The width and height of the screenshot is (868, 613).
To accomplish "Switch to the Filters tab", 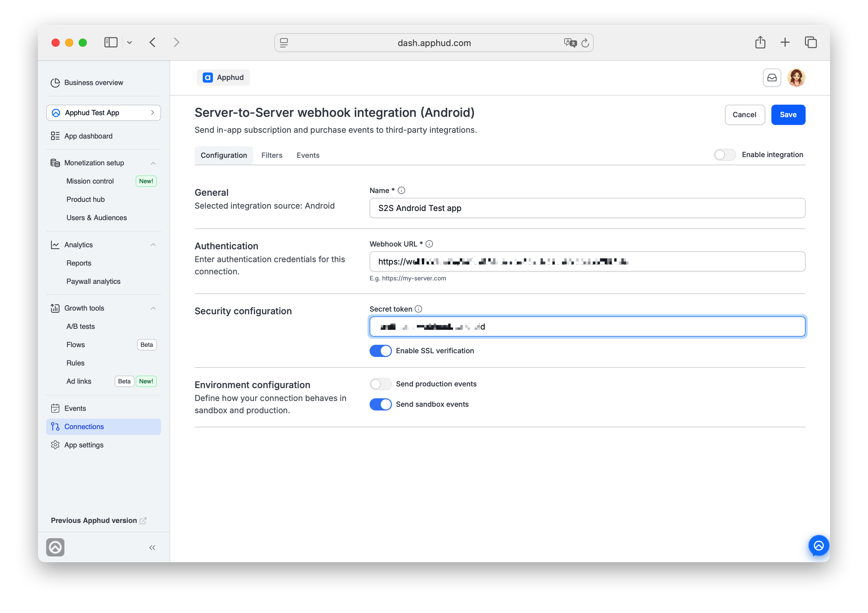I will click(272, 155).
